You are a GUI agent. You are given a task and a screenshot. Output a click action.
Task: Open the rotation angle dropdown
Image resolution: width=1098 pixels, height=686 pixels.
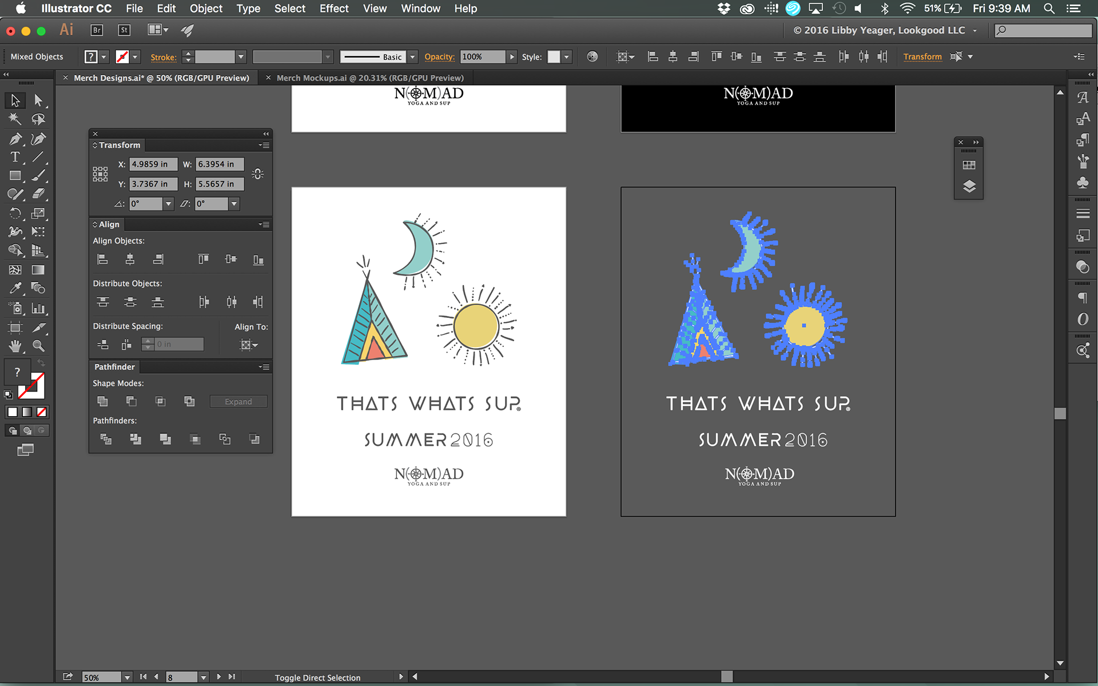pos(168,204)
